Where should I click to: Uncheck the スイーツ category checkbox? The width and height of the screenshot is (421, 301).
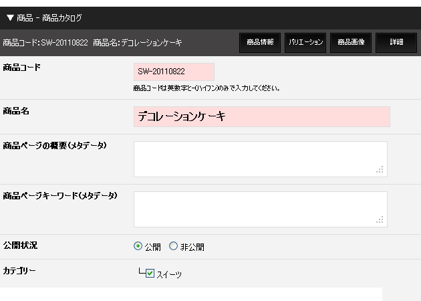tap(150, 274)
